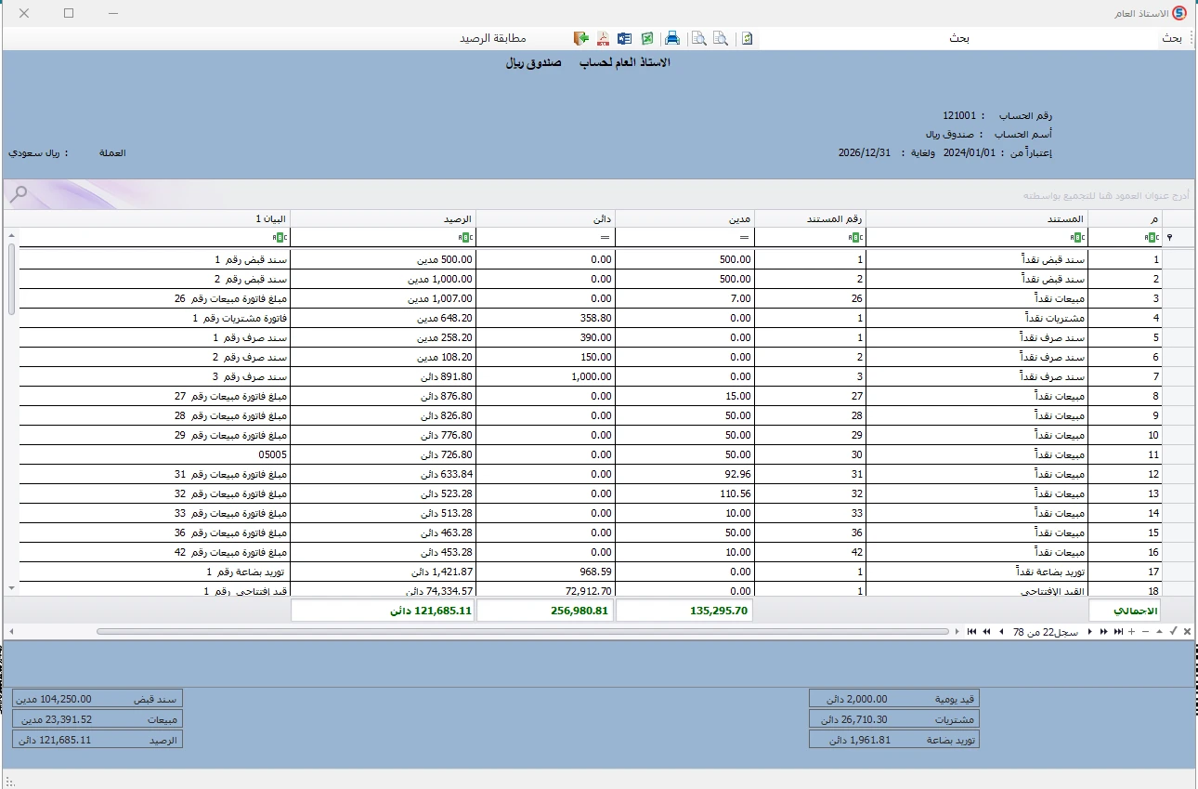Screen dimensions: 1198x789
Task: Jump to previous page of records
Action: [x=986, y=631]
